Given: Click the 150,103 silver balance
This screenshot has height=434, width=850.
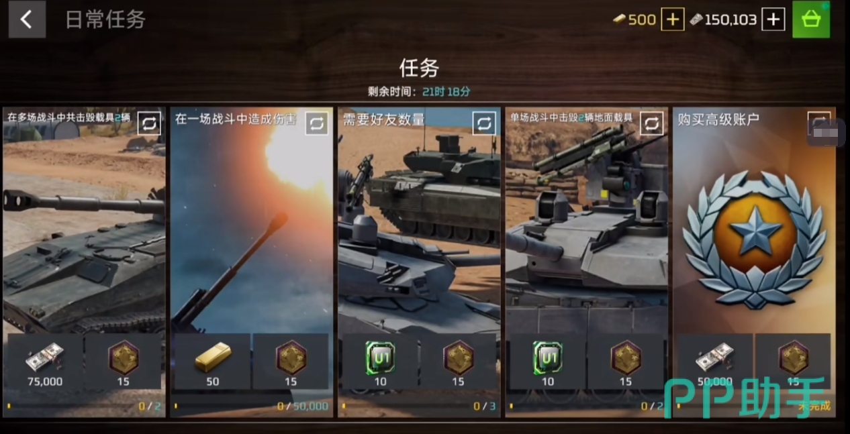Looking at the screenshot, I should (724, 19).
